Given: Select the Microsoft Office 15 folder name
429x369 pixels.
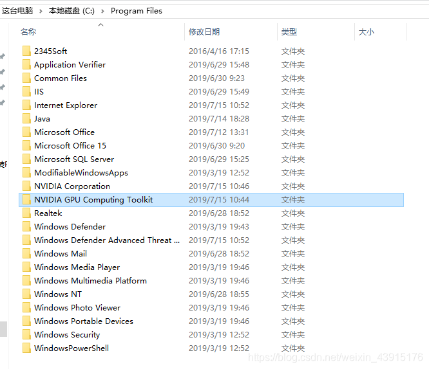Looking at the screenshot, I should pos(70,145).
